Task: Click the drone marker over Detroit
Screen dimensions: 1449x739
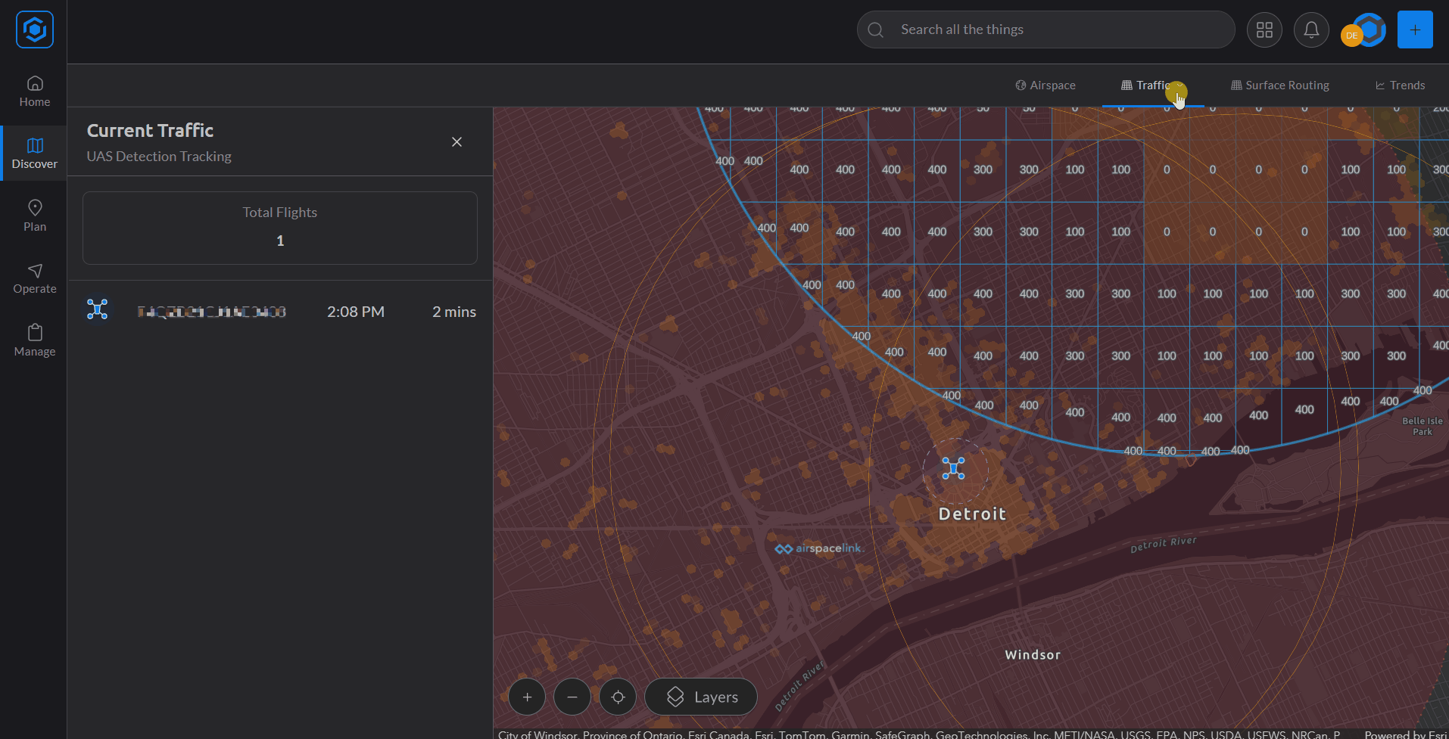Action: 953,468
